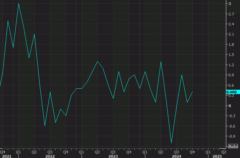Image resolution: width=240 pixels, height=158 pixels.
Task: Select the 1.5 y-axis label
Action: click(231, 55)
